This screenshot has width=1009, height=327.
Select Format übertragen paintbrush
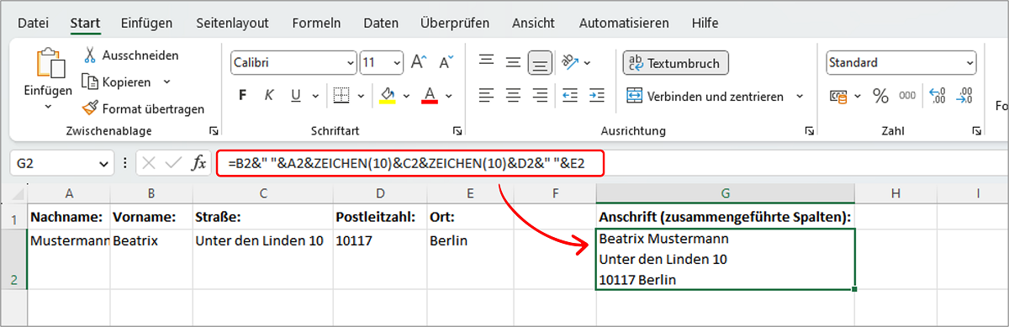[89, 108]
